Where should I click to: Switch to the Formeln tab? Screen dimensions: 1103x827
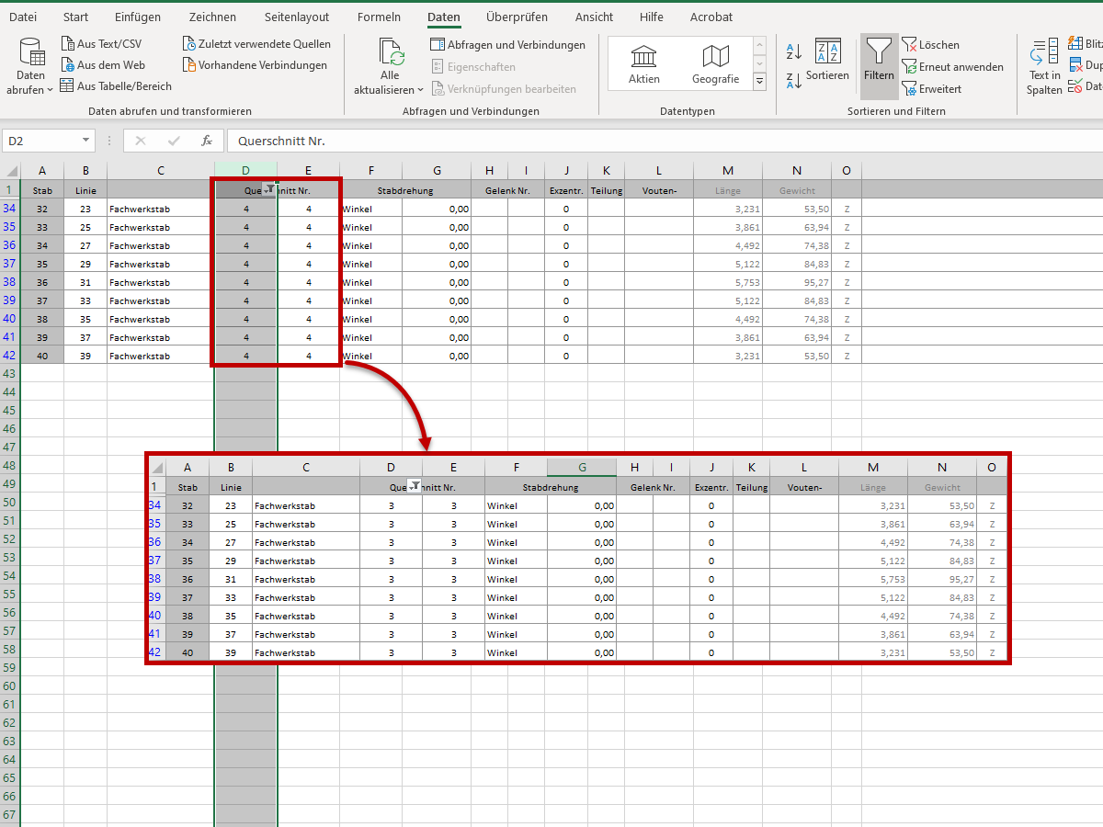pos(379,17)
